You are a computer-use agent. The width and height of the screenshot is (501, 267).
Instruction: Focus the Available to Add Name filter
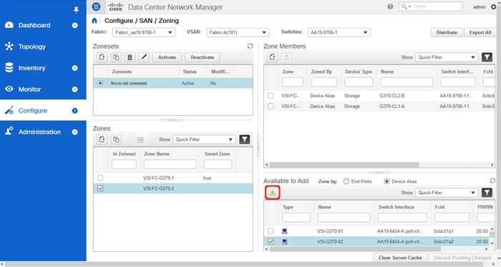point(344,218)
